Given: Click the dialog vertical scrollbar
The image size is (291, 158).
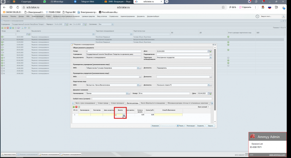Looking at the screenshot, I should pyautogui.click(x=215, y=80).
